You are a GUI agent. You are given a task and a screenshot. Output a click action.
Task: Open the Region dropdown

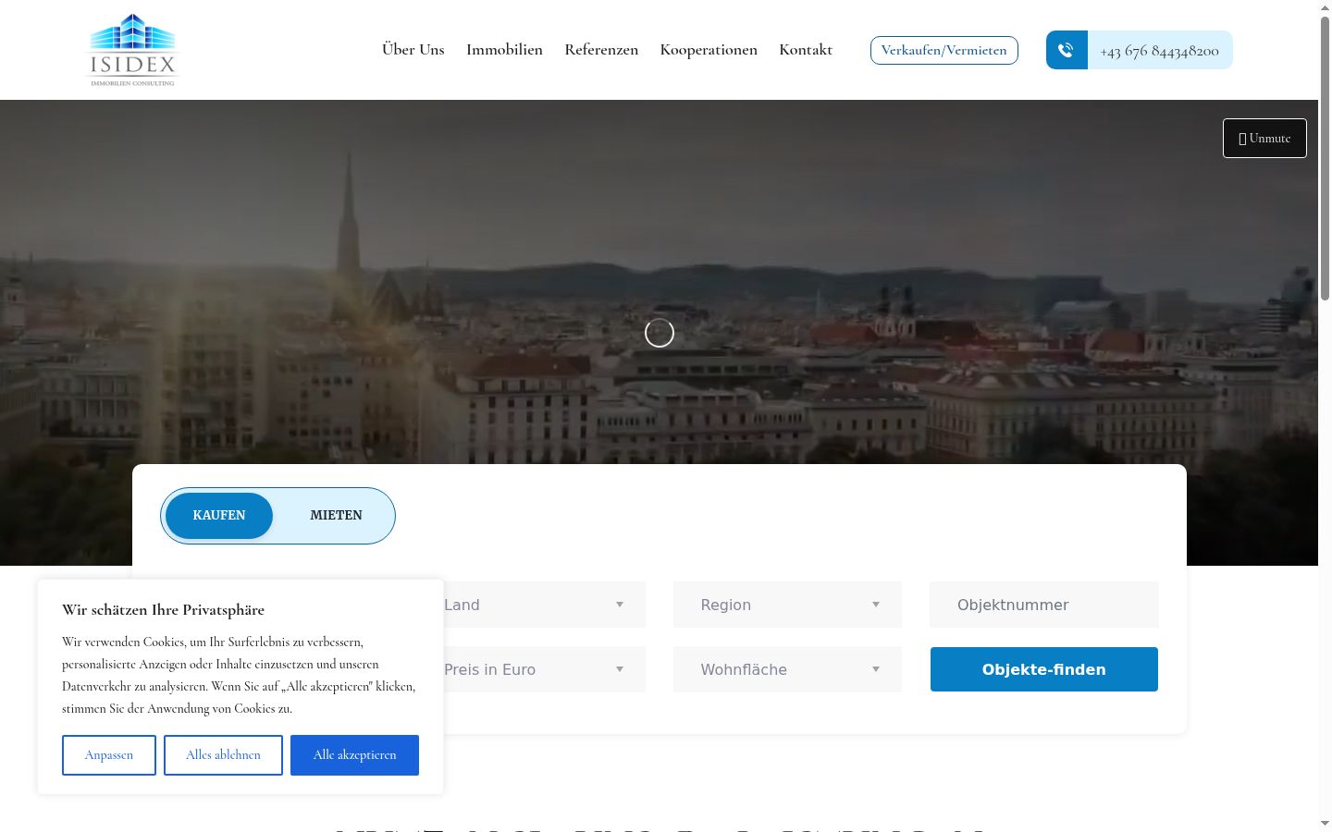[787, 605]
